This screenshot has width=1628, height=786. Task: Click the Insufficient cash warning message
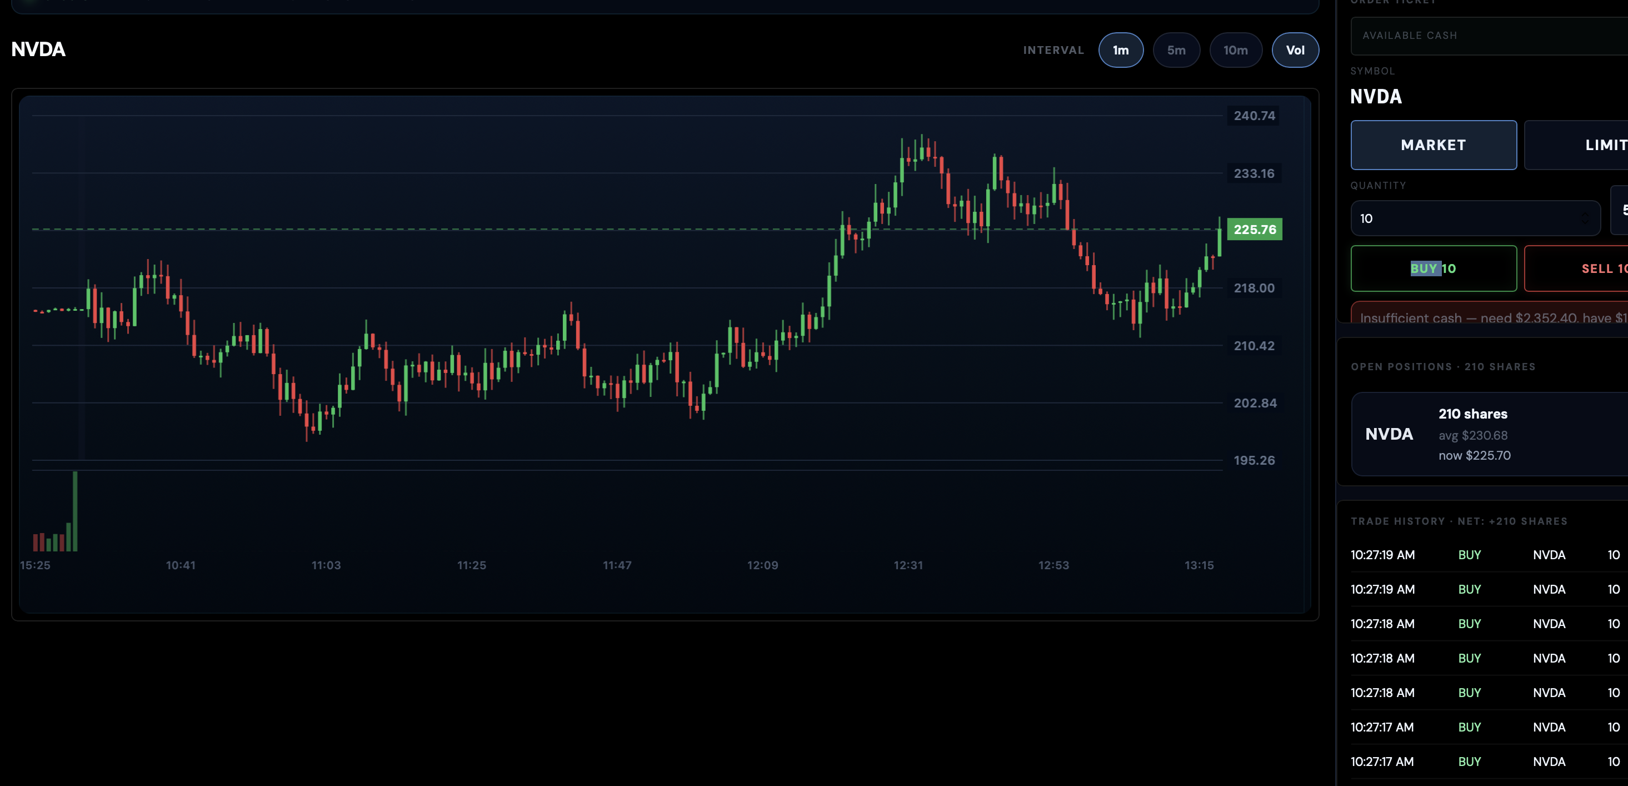(x=1490, y=312)
